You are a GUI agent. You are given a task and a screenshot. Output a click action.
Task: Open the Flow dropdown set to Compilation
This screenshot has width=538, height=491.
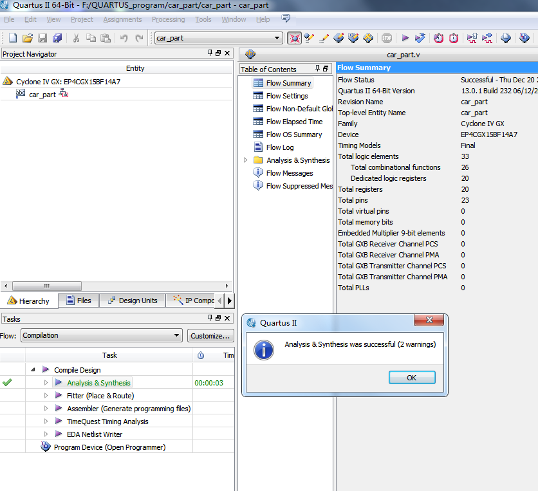click(101, 336)
